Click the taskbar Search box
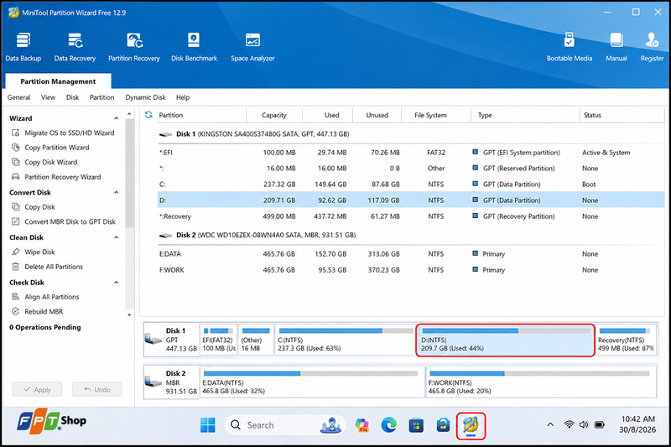 284,425
